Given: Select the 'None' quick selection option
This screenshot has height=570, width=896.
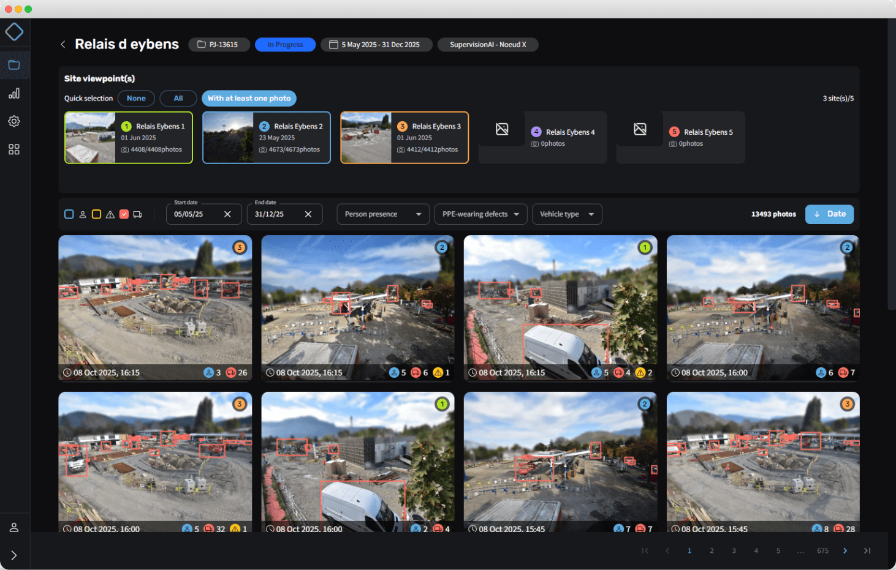Looking at the screenshot, I should pyautogui.click(x=136, y=98).
